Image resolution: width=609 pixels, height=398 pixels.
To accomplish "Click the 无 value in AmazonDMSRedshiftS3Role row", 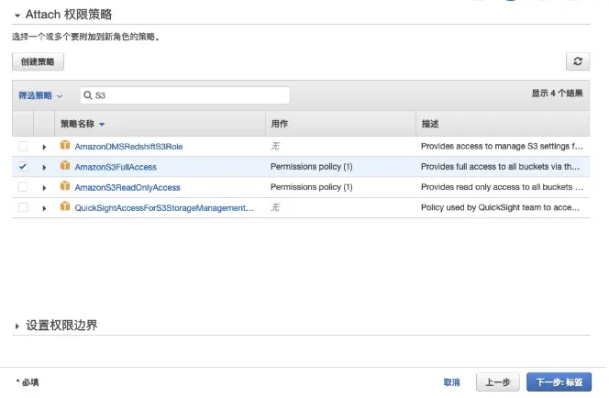I will pos(275,146).
